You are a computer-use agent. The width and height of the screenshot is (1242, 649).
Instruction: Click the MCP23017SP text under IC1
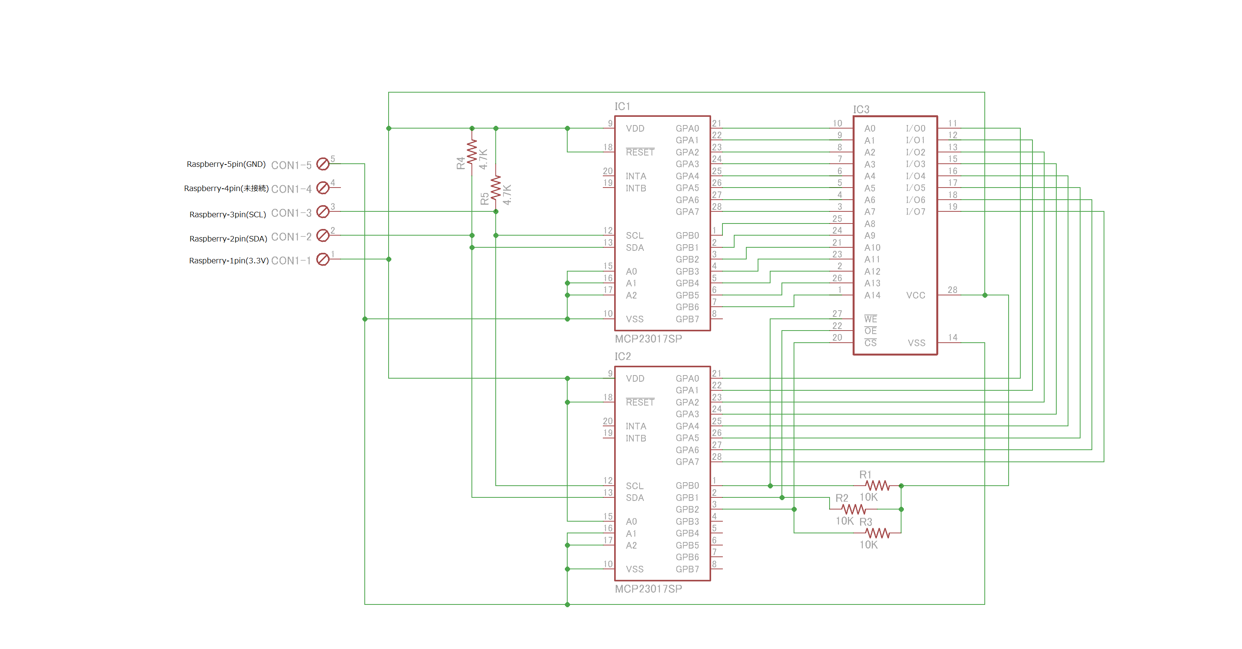pos(649,339)
